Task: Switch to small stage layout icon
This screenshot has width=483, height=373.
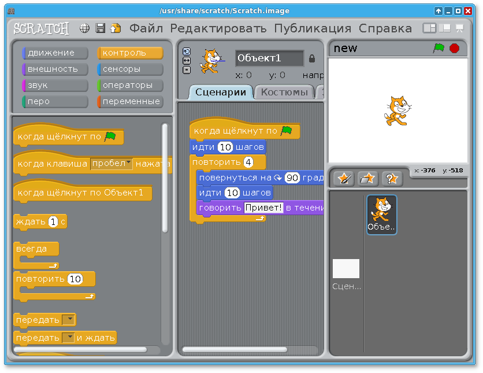Action: click(x=429, y=28)
